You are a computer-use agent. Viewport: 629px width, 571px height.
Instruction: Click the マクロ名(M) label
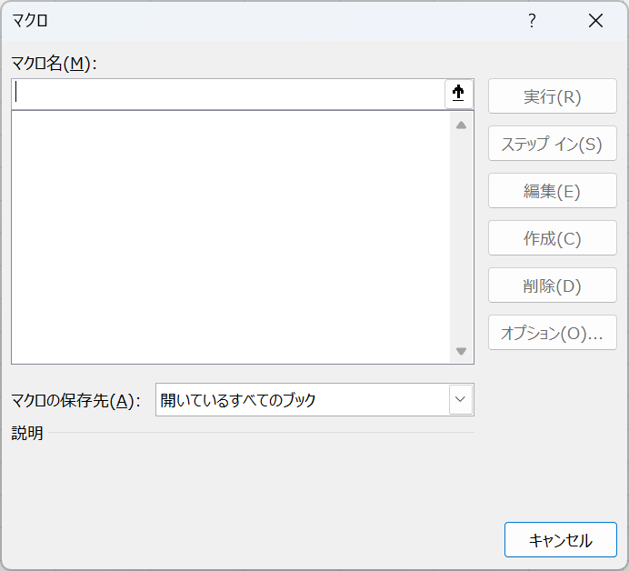click(x=54, y=63)
